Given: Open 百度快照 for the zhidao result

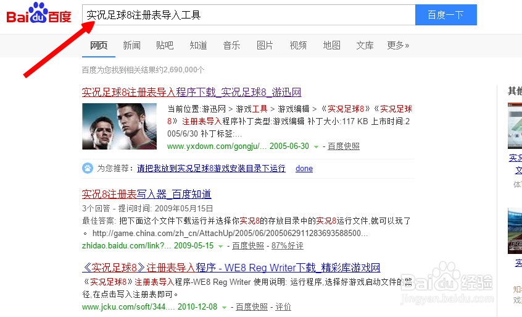Looking at the screenshot, I should [x=248, y=246].
